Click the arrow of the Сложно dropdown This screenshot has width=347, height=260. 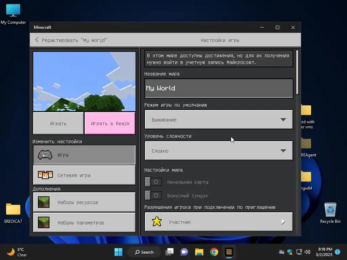pyautogui.click(x=283, y=151)
